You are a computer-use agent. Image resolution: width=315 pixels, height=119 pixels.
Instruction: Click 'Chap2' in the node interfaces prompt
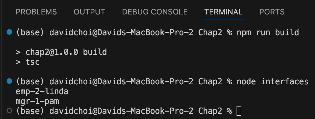point(210,81)
